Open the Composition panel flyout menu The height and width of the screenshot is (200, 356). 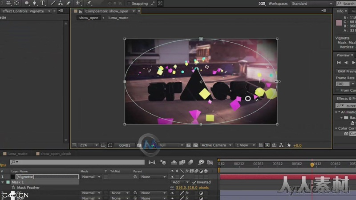pyautogui.click(x=324, y=11)
